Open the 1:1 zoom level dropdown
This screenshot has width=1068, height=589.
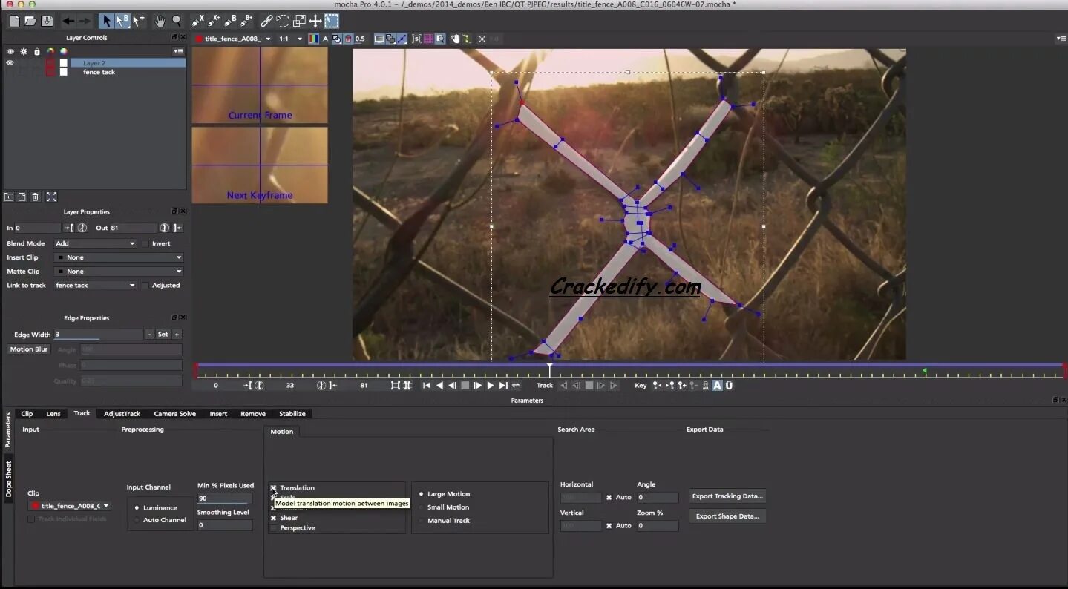290,39
